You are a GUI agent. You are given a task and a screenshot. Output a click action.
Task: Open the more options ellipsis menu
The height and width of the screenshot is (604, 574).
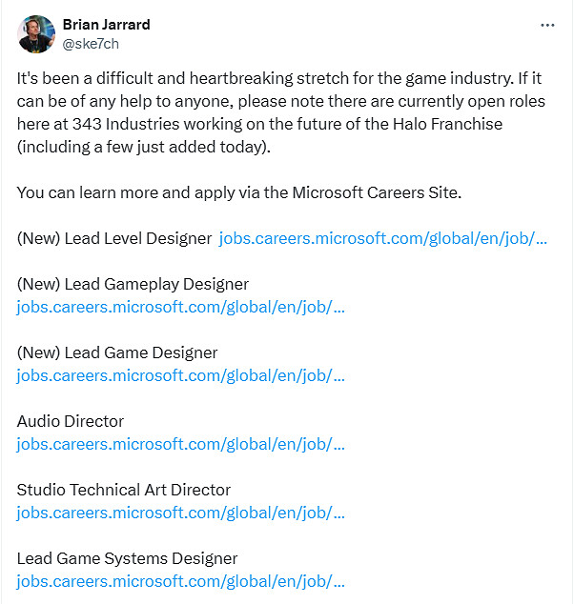[546, 25]
